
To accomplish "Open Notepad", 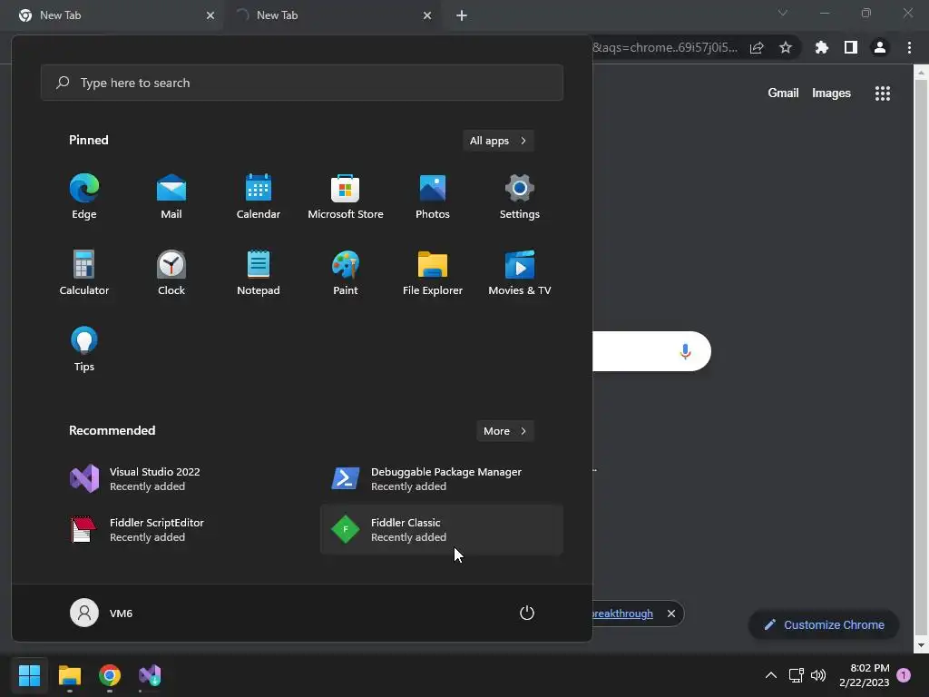I will [259, 273].
